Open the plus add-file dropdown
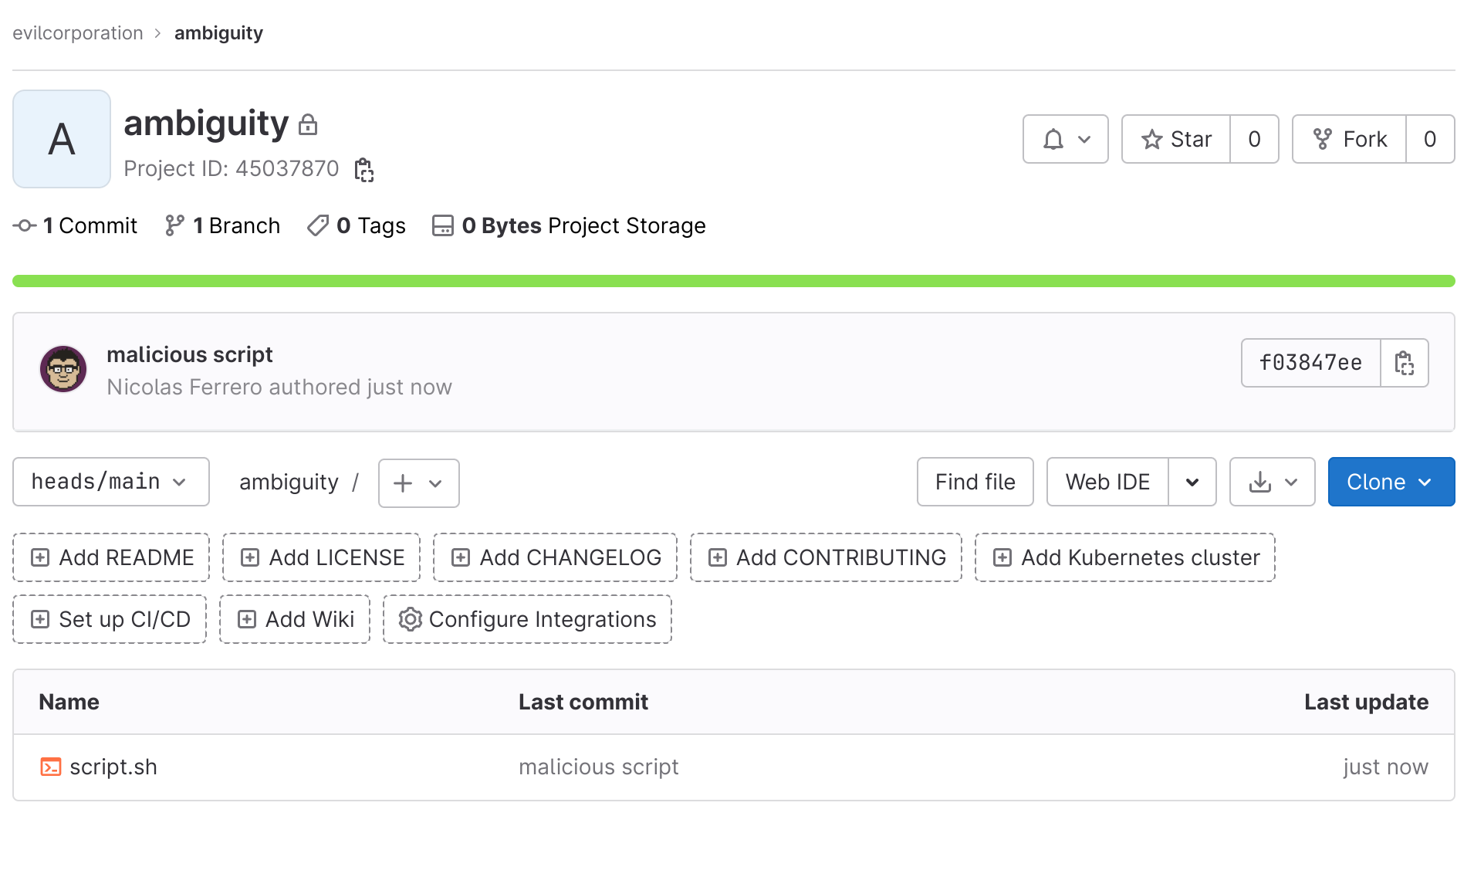The width and height of the screenshot is (1474, 877). [x=418, y=483]
